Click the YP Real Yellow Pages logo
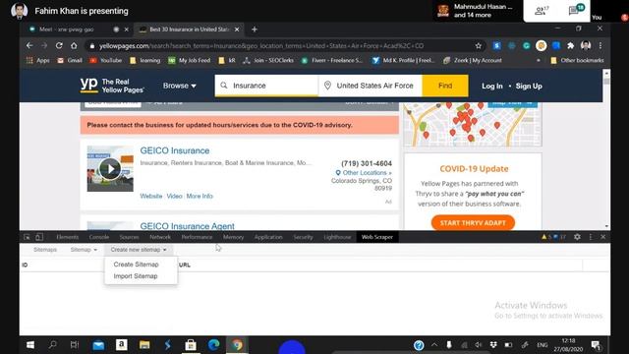This screenshot has height=354, width=629. point(112,86)
